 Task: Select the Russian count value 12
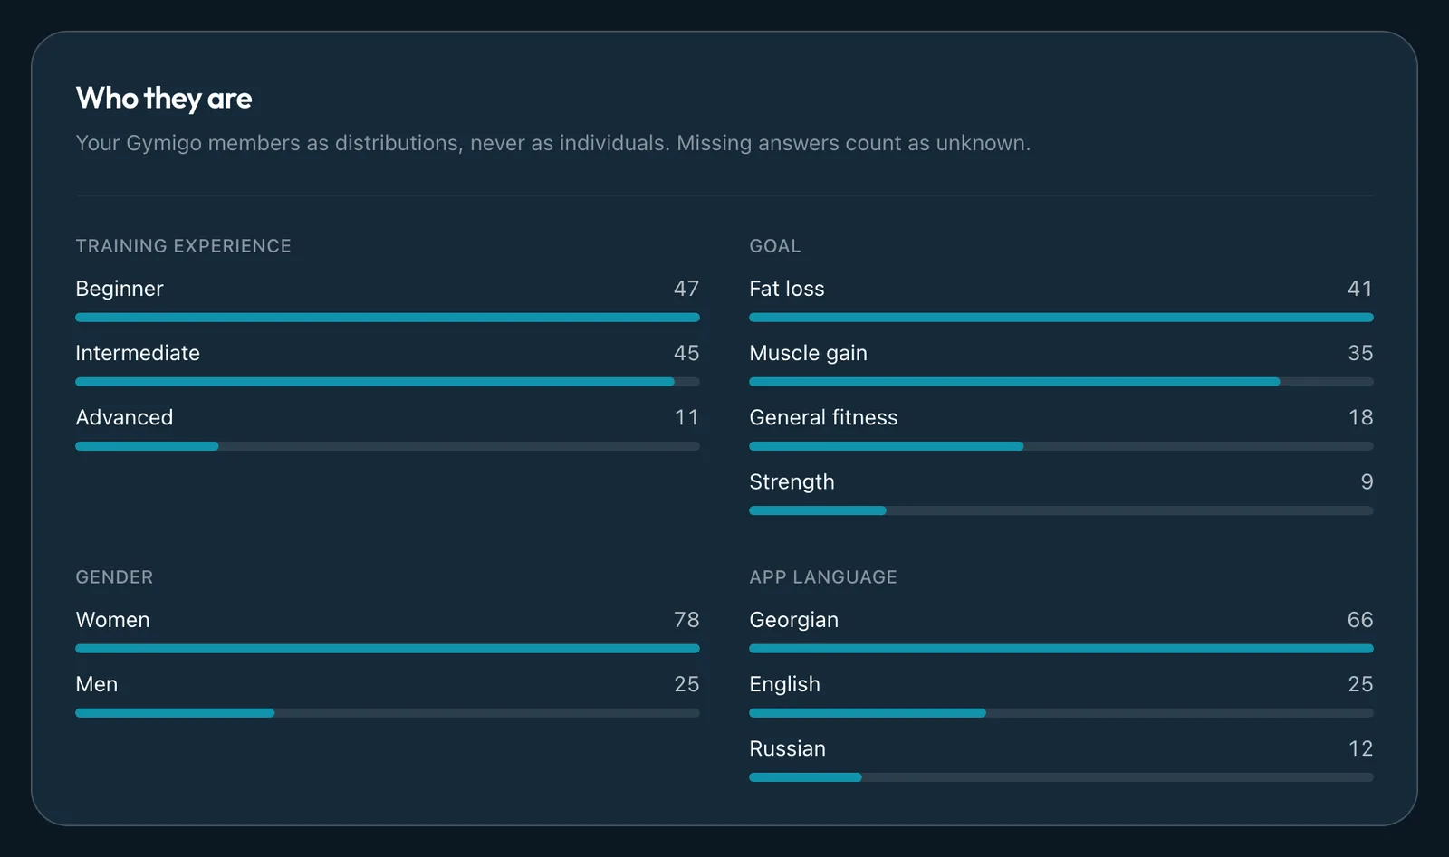(1361, 748)
